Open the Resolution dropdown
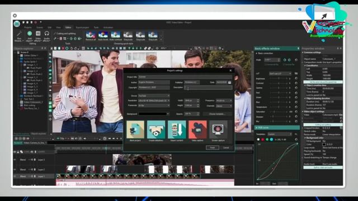The image size is (358, 201). 154,100
